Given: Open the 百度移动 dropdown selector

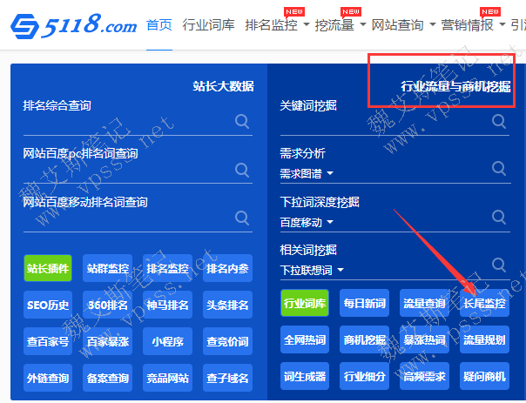Looking at the screenshot, I should [307, 222].
